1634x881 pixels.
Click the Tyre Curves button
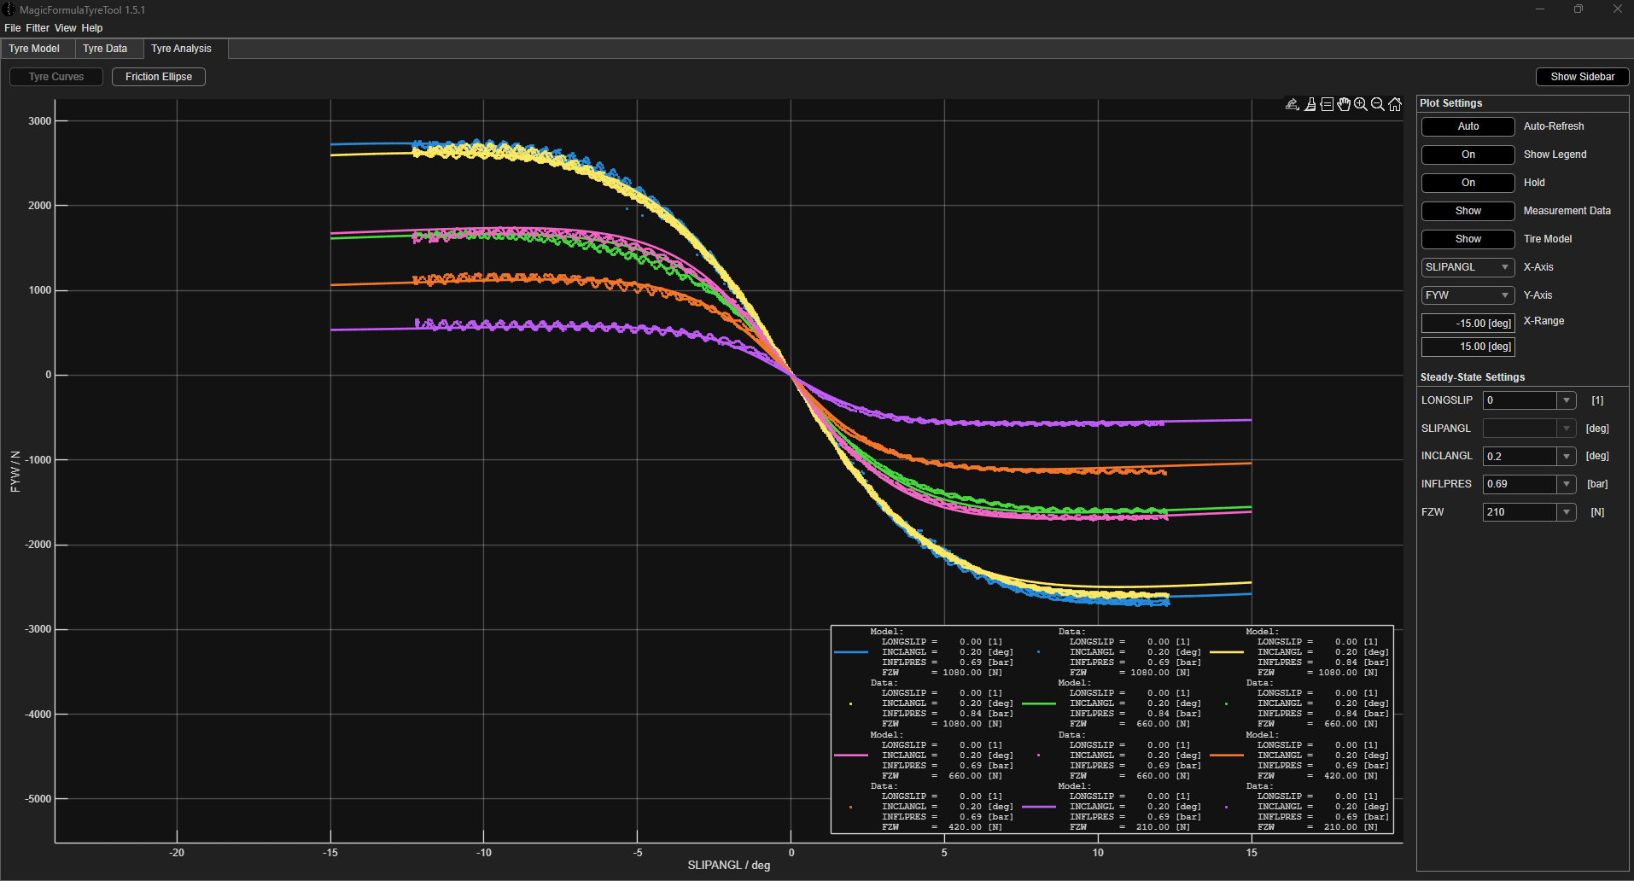click(x=56, y=77)
